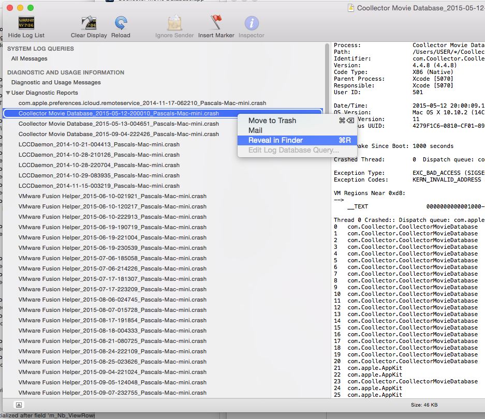Click the Ignore Sender toolbar icon
Image resolution: width=485 pixels, height=419 pixels.
click(174, 23)
